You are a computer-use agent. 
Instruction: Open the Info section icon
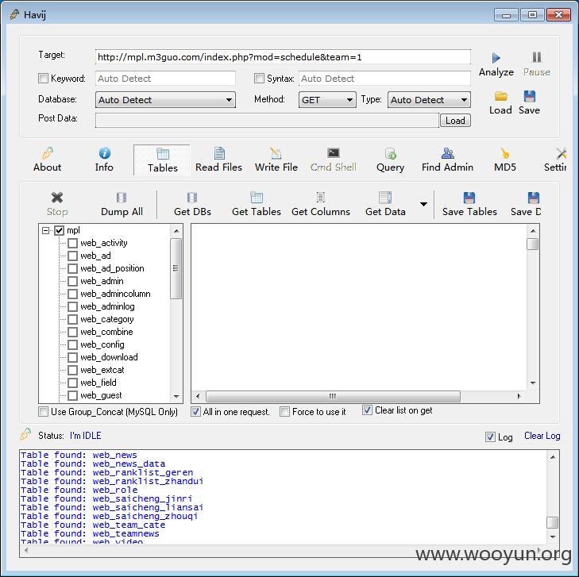tap(105, 152)
